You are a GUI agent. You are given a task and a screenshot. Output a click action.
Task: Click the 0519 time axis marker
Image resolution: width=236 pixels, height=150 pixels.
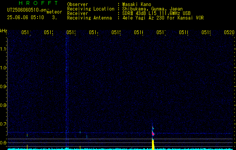(206, 33)
